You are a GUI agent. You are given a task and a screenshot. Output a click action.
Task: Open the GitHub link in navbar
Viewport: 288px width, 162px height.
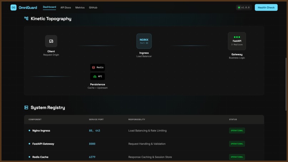[x=93, y=8]
